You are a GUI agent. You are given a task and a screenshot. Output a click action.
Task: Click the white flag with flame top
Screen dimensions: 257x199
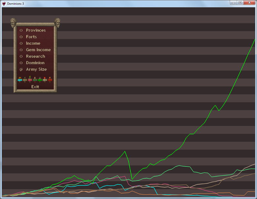tap(45, 79)
